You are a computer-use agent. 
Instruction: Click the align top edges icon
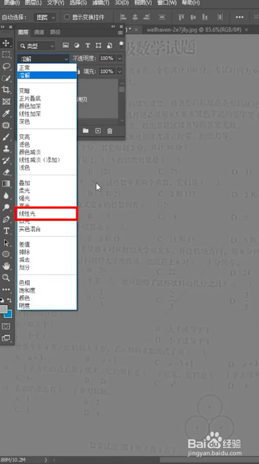coord(181,17)
